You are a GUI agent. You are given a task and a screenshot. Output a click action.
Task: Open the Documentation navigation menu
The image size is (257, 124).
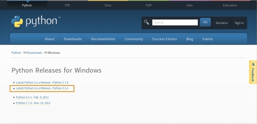coord(103,39)
